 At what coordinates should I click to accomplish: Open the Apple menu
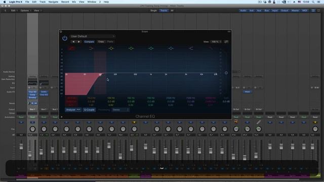click(x=5, y=2)
